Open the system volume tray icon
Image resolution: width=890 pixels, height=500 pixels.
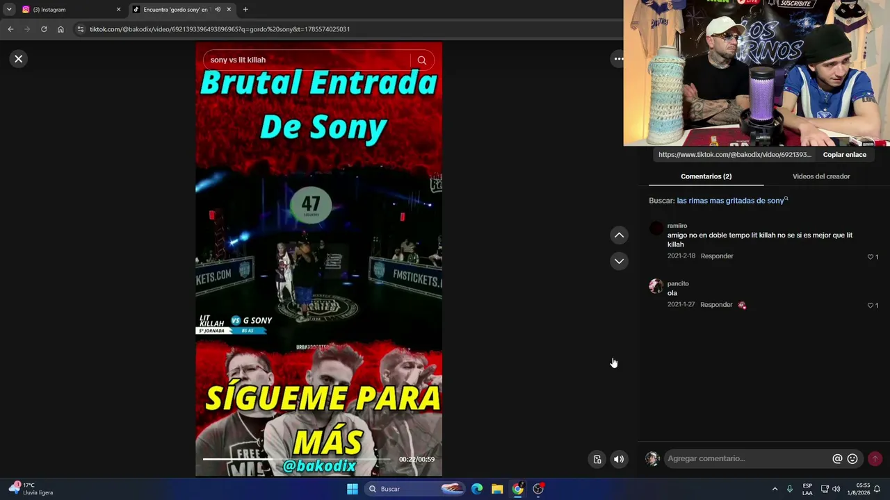(836, 489)
